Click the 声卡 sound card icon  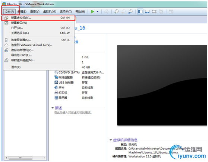tap(56, 87)
